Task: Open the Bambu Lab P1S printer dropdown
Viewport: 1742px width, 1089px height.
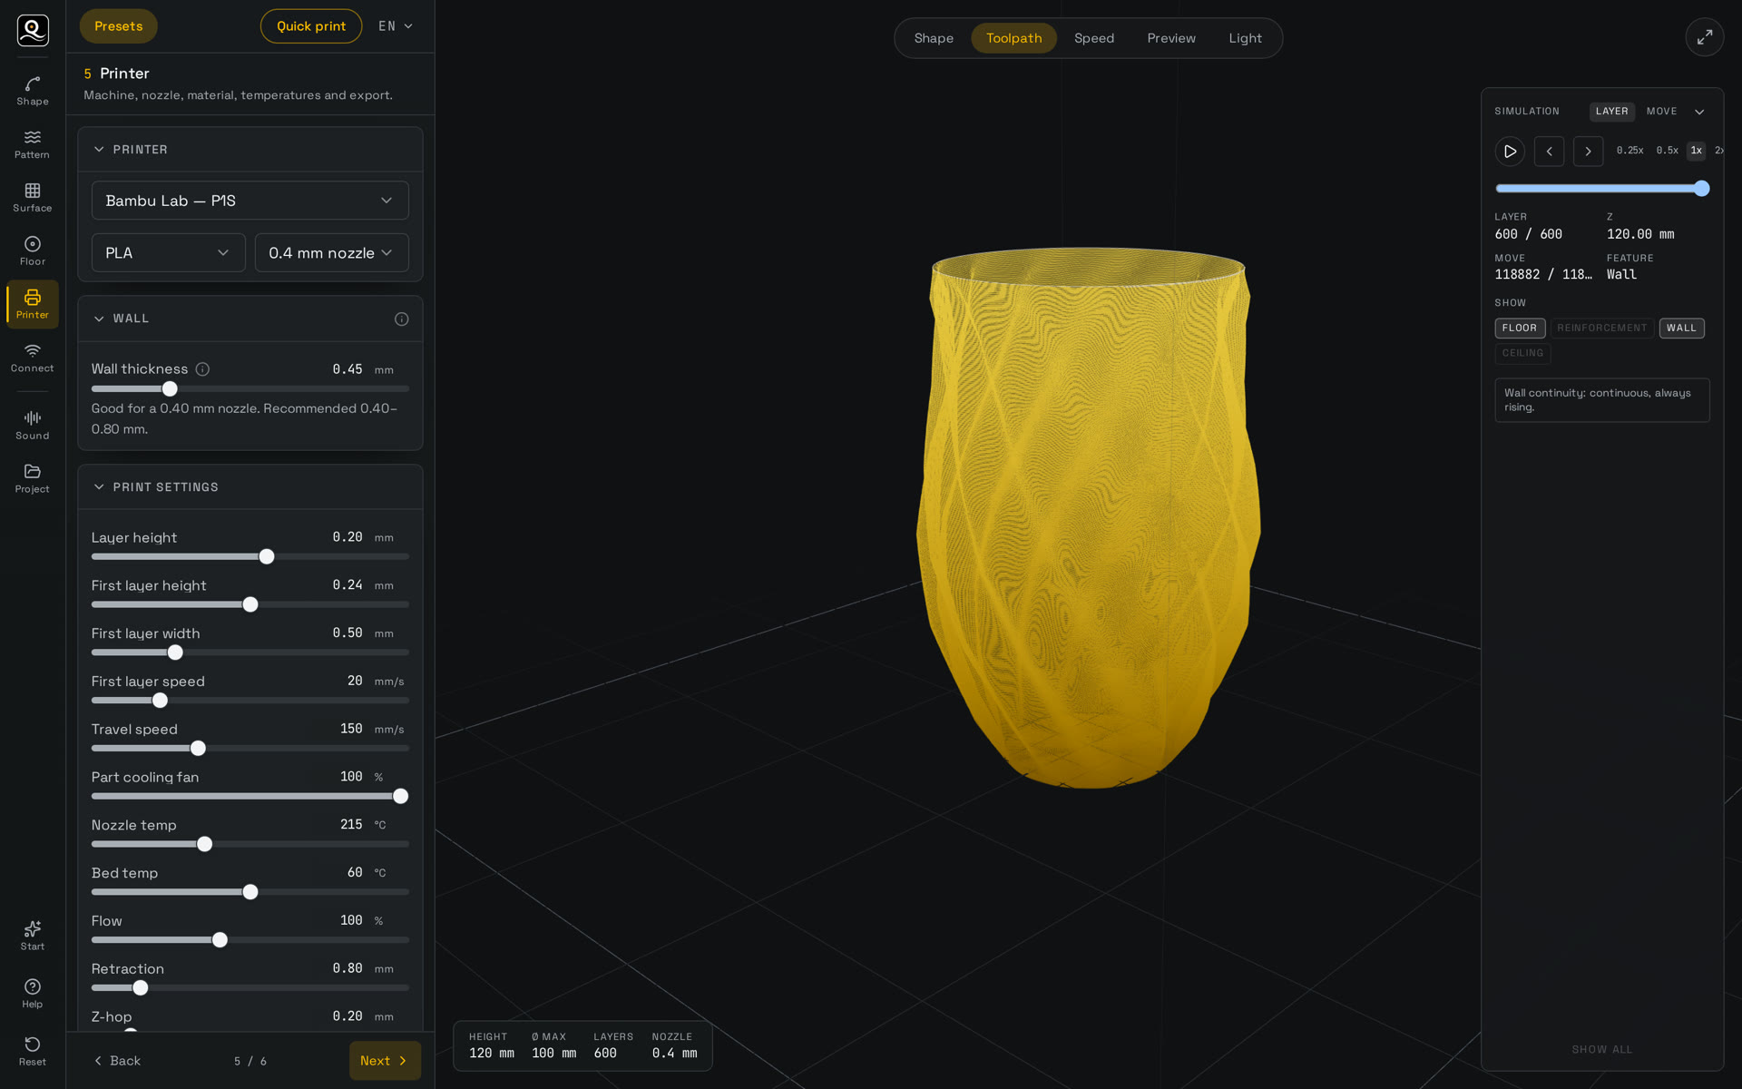Action: [250, 201]
